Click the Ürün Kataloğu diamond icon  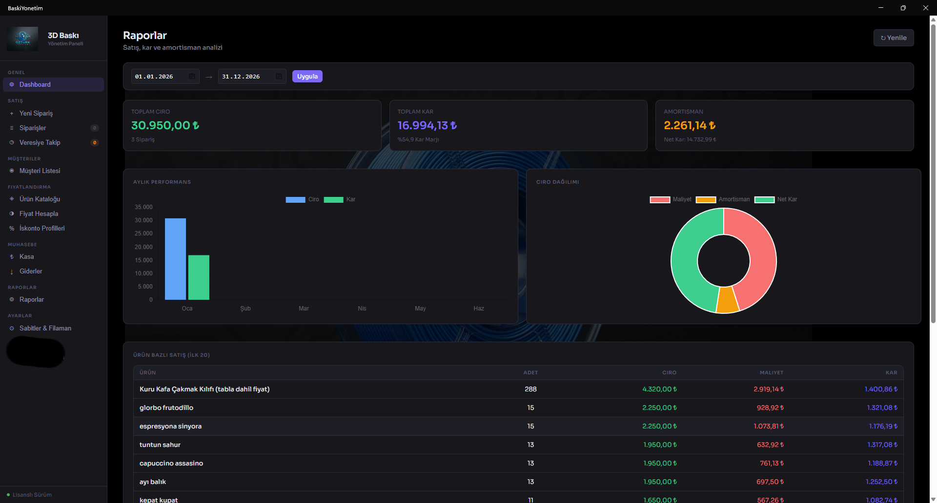(x=12, y=199)
